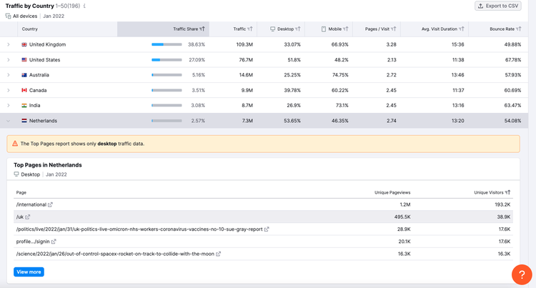
Task: Open the orange help question mark button
Action: [522, 274]
